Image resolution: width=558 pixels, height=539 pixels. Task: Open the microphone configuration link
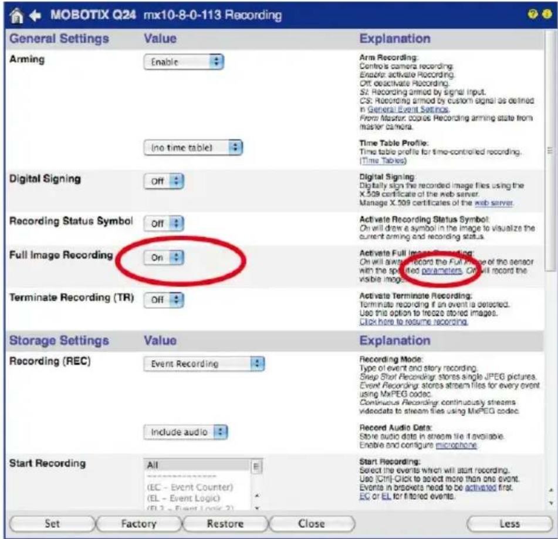pos(456,445)
